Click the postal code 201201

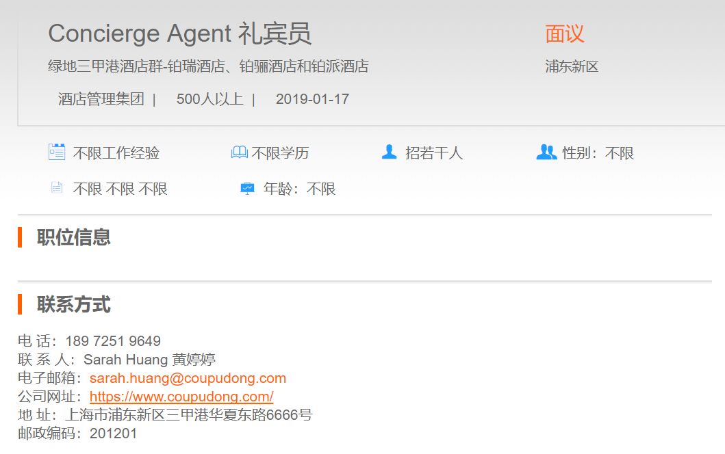pos(113,433)
